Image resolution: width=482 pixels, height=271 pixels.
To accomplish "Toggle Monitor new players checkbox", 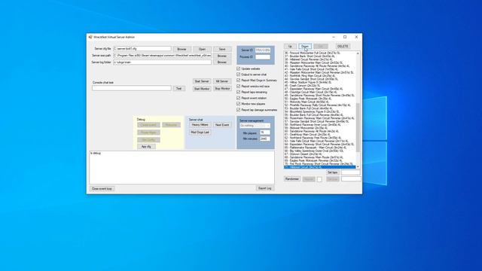I will tap(238, 104).
